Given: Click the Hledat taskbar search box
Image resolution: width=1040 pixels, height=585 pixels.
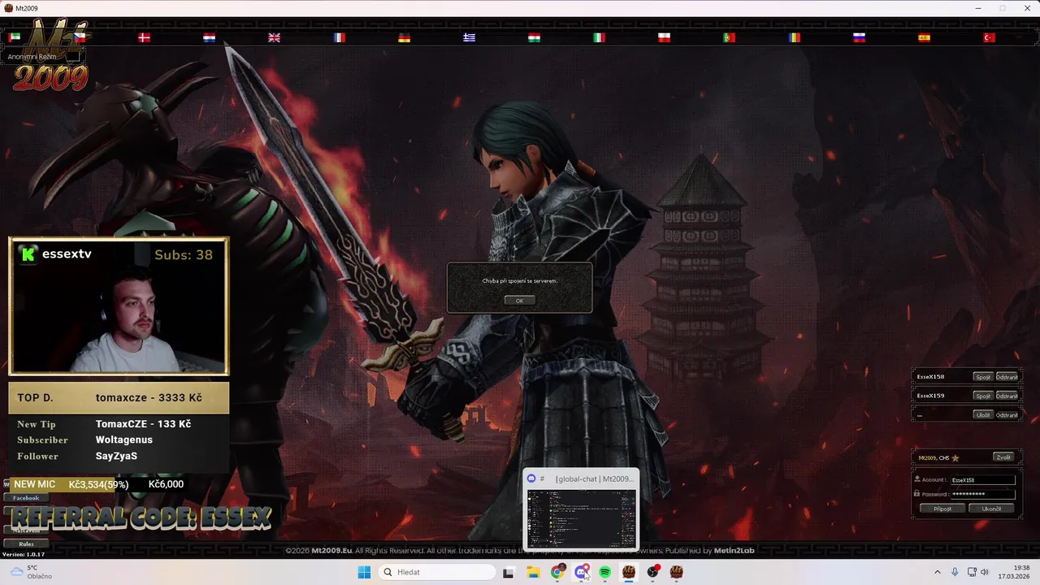Looking at the screenshot, I should click(438, 572).
